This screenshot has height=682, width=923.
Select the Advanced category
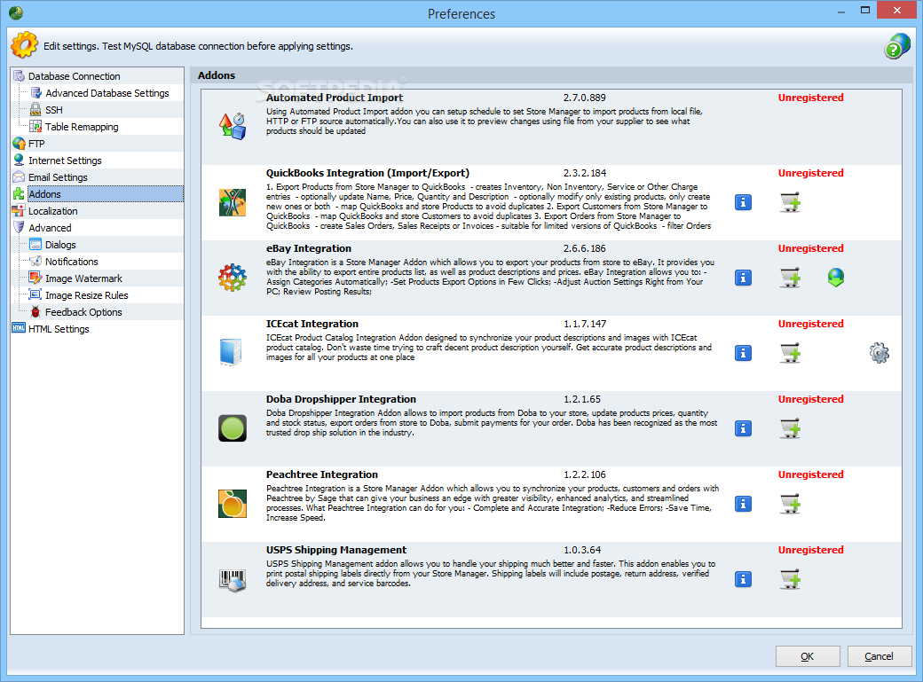pos(50,228)
